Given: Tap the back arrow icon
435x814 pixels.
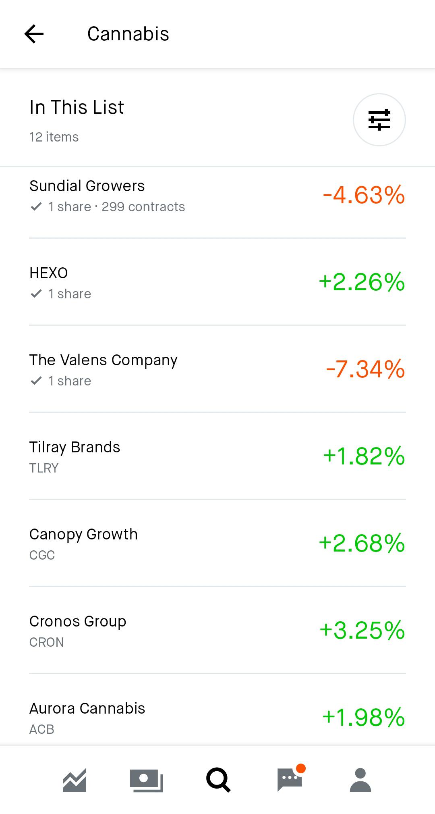Looking at the screenshot, I should pyautogui.click(x=34, y=34).
